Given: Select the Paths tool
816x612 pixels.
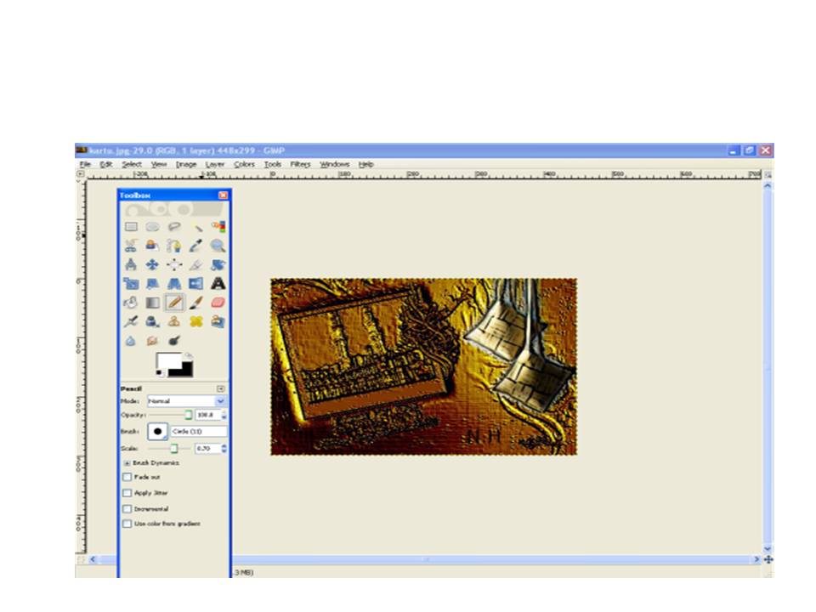Looking at the screenshot, I should click(174, 246).
